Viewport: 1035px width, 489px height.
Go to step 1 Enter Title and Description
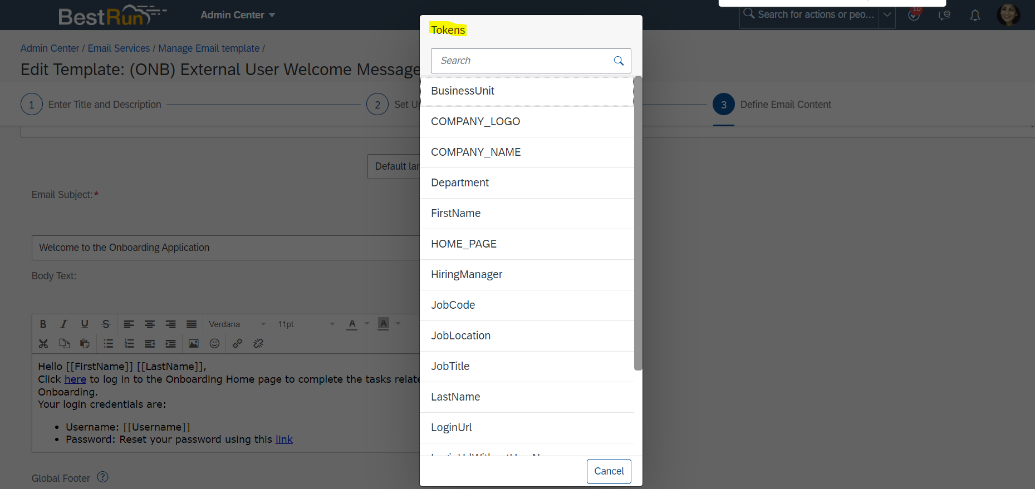[x=91, y=105]
